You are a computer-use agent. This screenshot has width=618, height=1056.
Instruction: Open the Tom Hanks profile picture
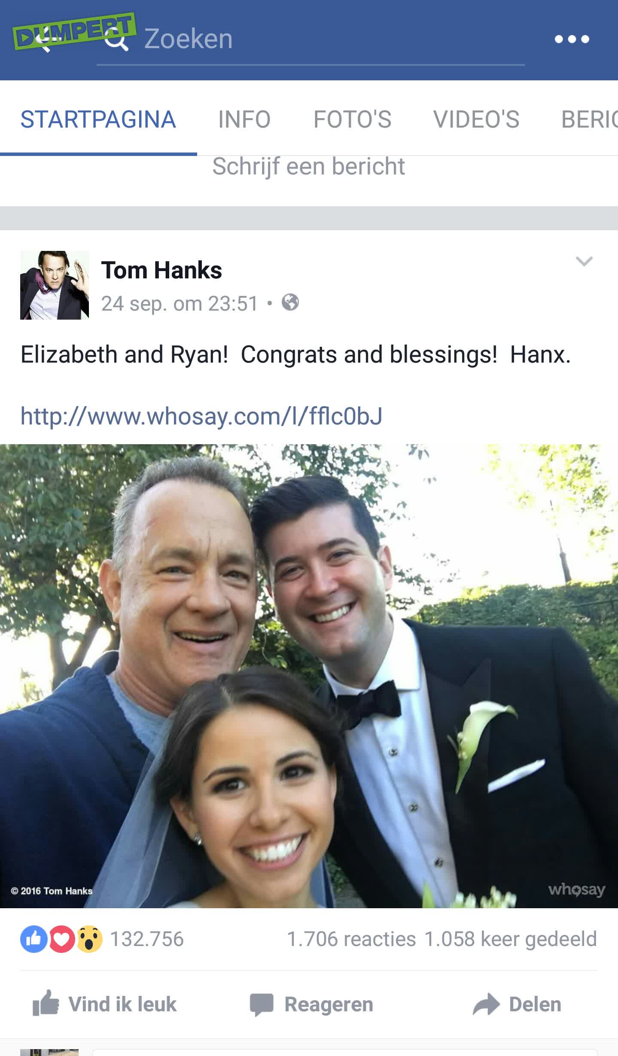click(55, 285)
